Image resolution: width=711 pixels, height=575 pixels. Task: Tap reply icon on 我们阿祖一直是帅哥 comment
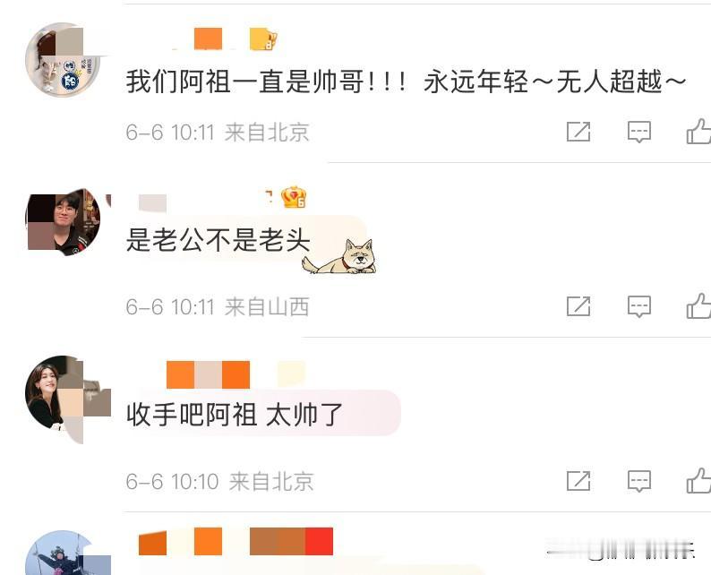pyautogui.click(x=639, y=132)
